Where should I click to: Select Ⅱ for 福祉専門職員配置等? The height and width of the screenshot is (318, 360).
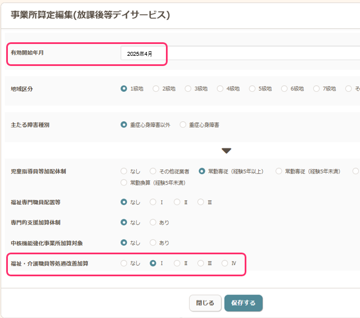[177, 202]
